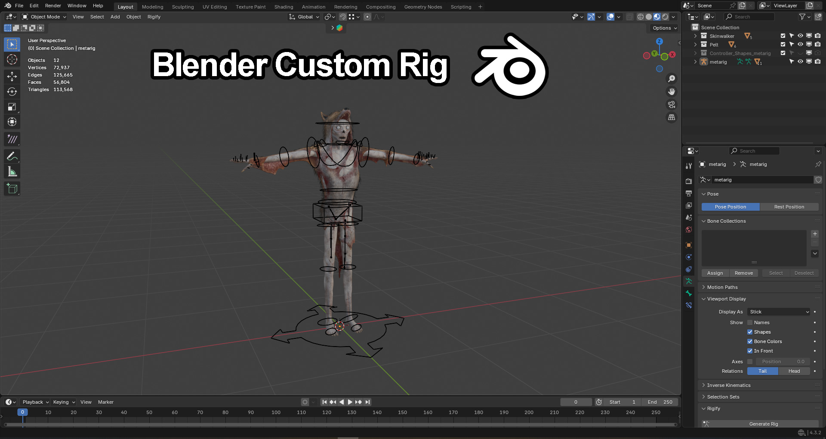Expand the Motion Paths panel
The image size is (826, 439).
pos(722,287)
